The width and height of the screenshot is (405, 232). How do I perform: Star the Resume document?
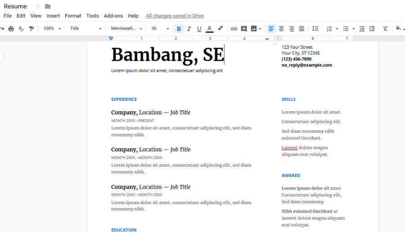click(x=38, y=6)
